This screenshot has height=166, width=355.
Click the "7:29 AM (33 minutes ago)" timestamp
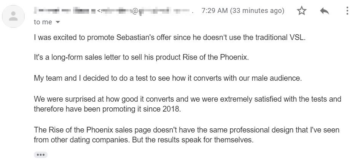[x=243, y=11]
